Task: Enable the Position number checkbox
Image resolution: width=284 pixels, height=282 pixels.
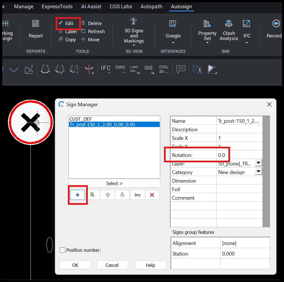Action: pyautogui.click(x=62, y=250)
